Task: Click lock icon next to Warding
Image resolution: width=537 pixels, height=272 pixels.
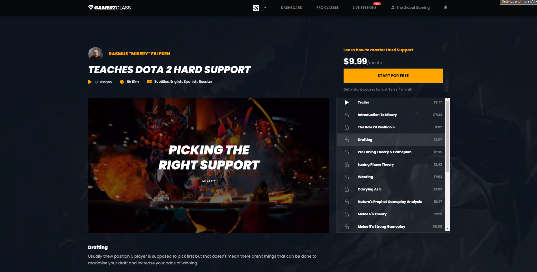Action: pos(347,177)
